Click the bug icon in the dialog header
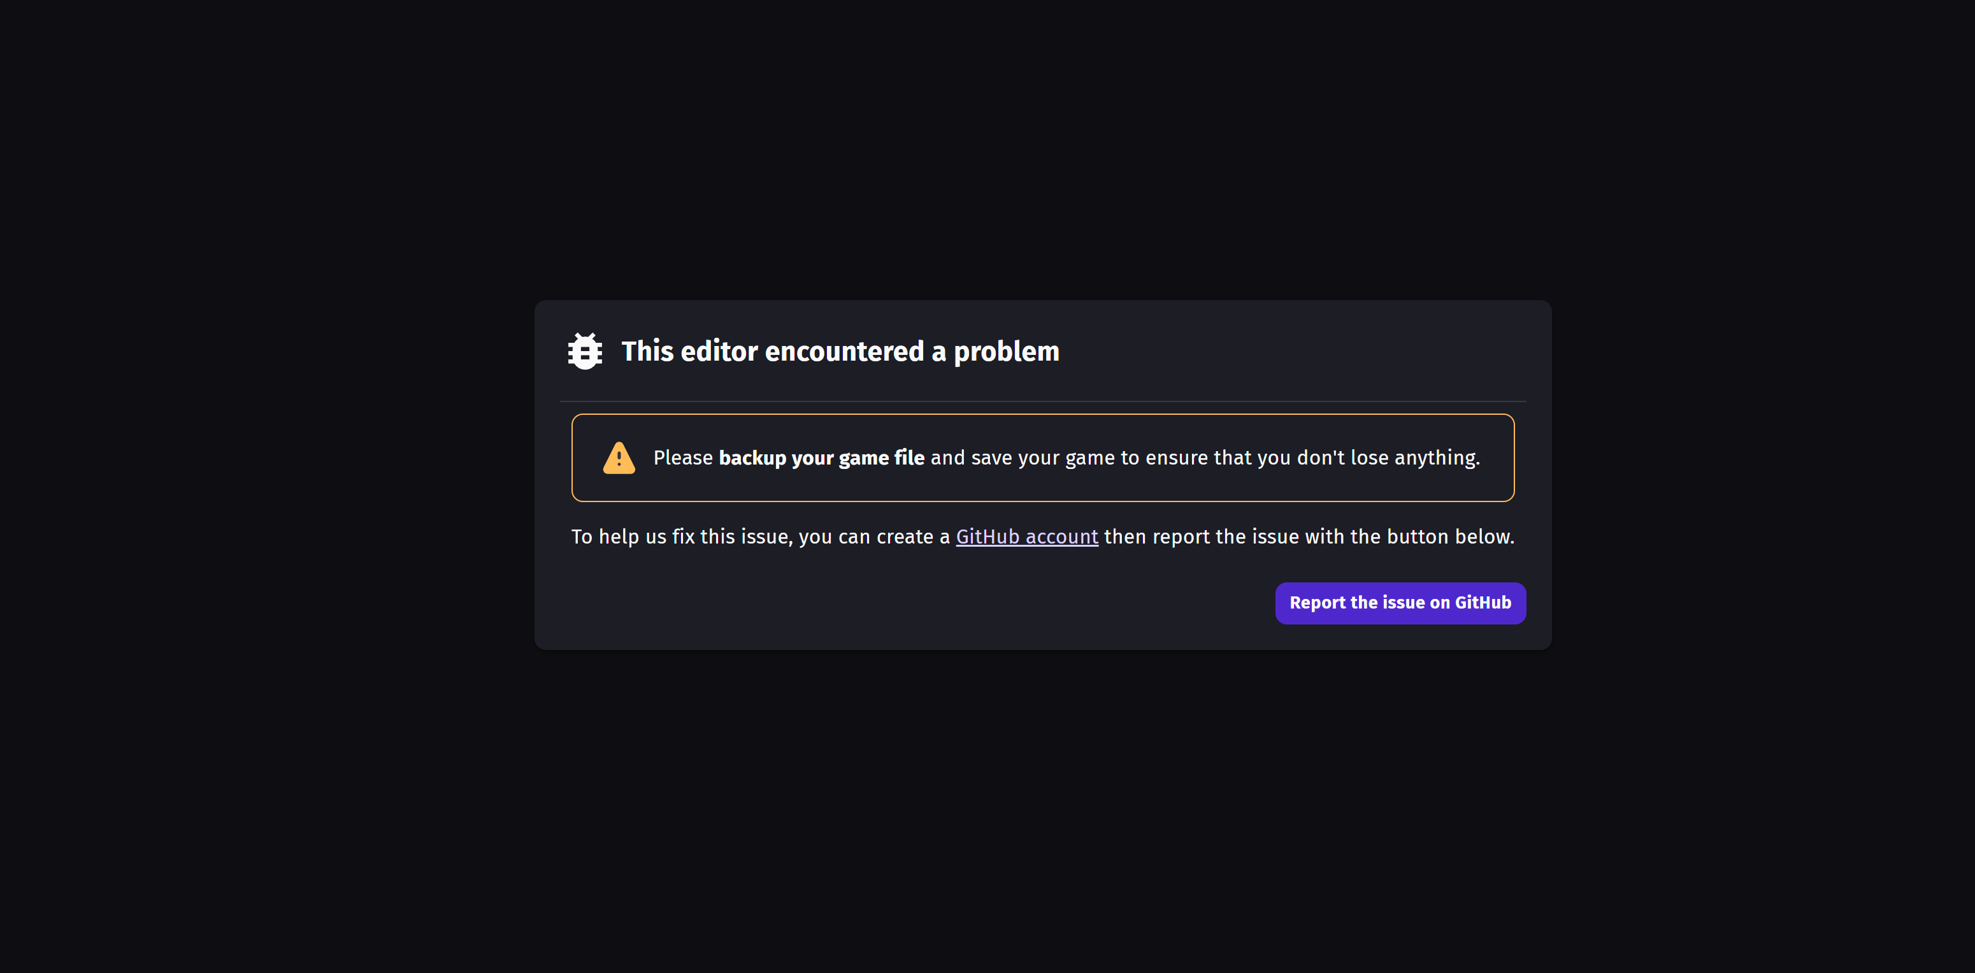The width and height of the screenshot is (1975, 973). tap(585, 351)
